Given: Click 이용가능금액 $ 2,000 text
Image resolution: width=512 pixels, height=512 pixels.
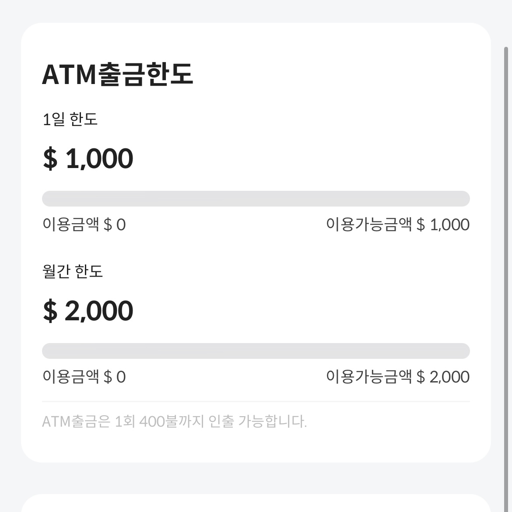Looking at the screenshot, I should tap(397, 377).
